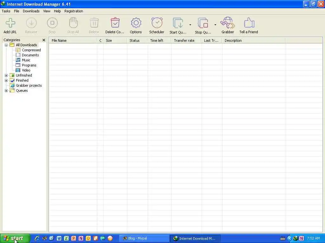Open the Downloads menu
The height and width of the screenshot is (243, 325).
pyautogui.click(x=31, y=11)
